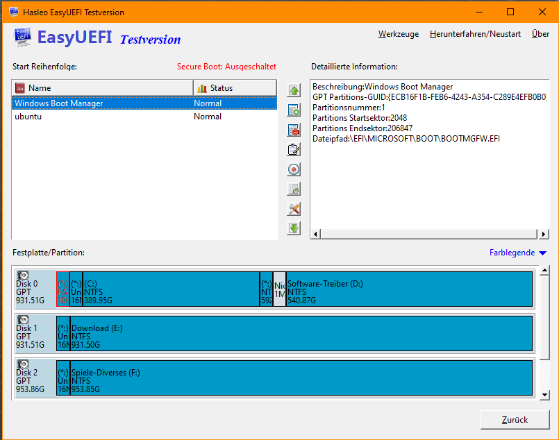Minimize the EasyUEFI window

pyautogui.click(x=479, y=12)
